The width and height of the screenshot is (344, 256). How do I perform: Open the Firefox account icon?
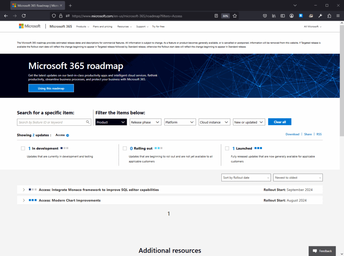coord(292,16)
